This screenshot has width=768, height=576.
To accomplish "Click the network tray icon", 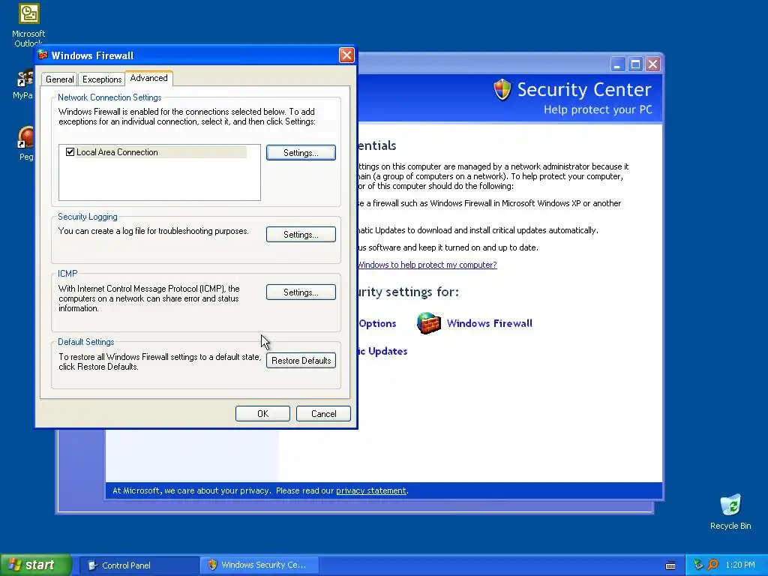I will [698, 565].
